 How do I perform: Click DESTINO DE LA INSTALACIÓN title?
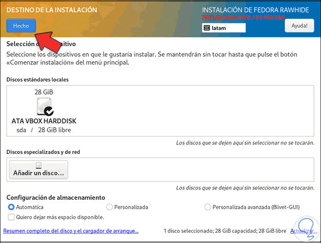tap(52, 10)
